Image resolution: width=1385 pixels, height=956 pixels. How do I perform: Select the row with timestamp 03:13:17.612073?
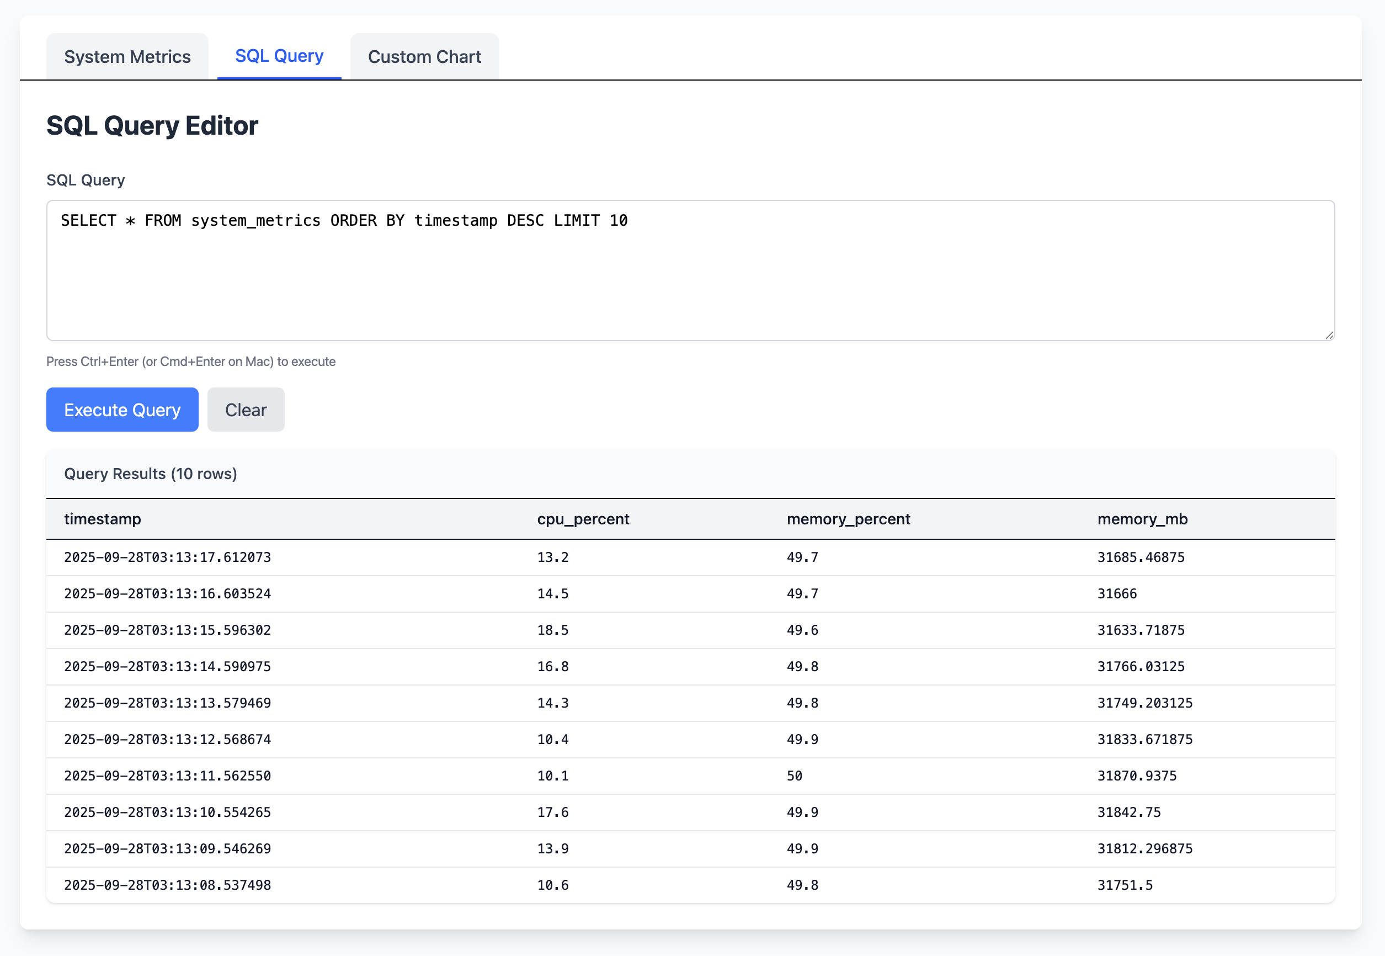[x=168, y=557]
